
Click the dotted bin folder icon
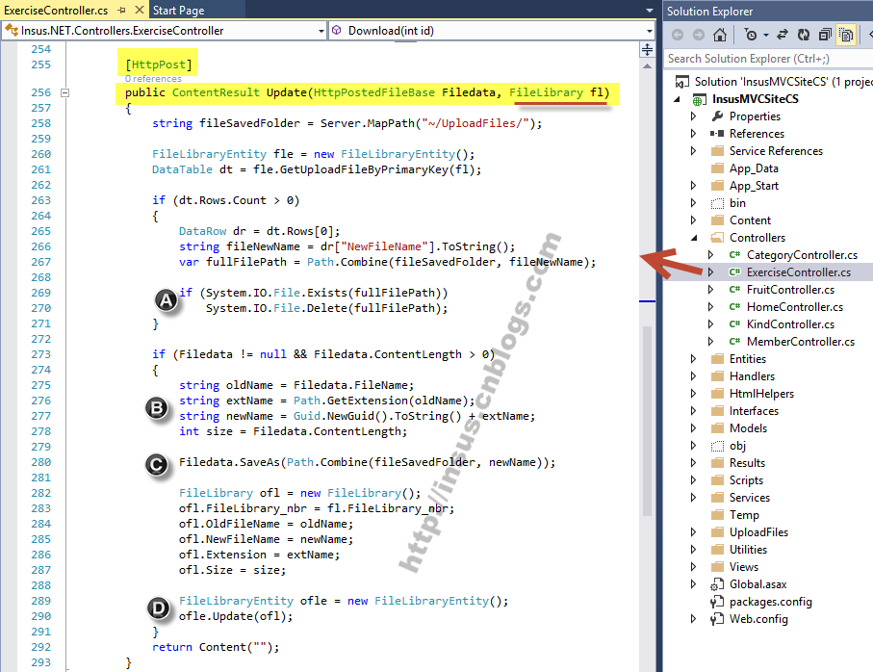718,203
